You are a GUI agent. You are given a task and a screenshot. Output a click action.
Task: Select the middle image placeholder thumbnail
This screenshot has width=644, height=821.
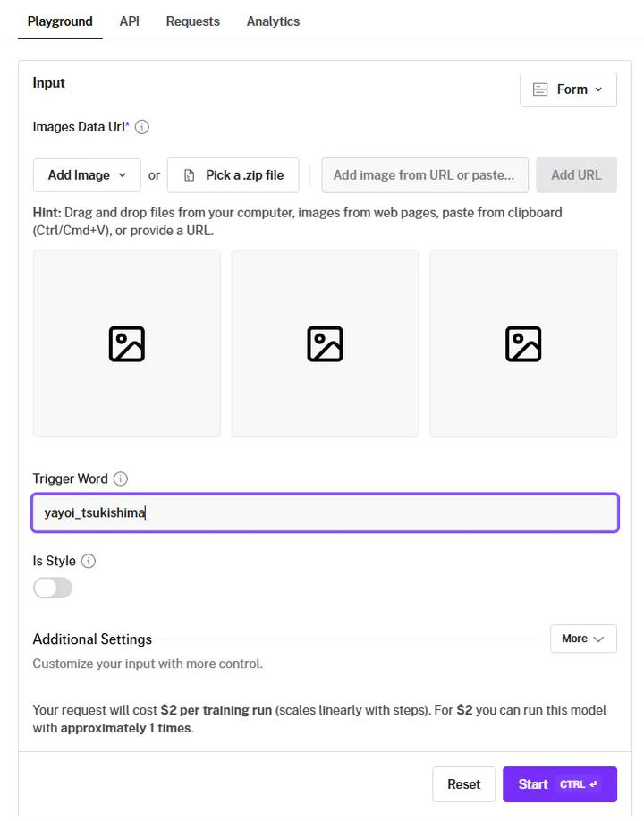[x=326, y=344]
